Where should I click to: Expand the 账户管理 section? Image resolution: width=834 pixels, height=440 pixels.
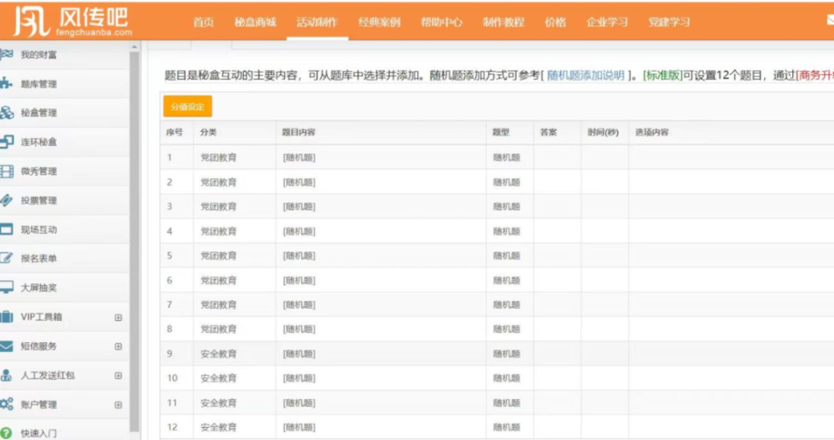118,404
